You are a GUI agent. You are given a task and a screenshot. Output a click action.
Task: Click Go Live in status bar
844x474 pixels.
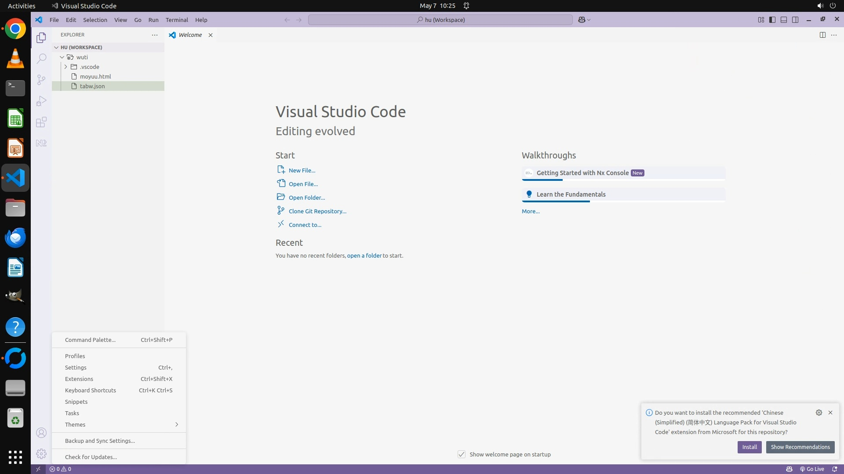point(812,469)
